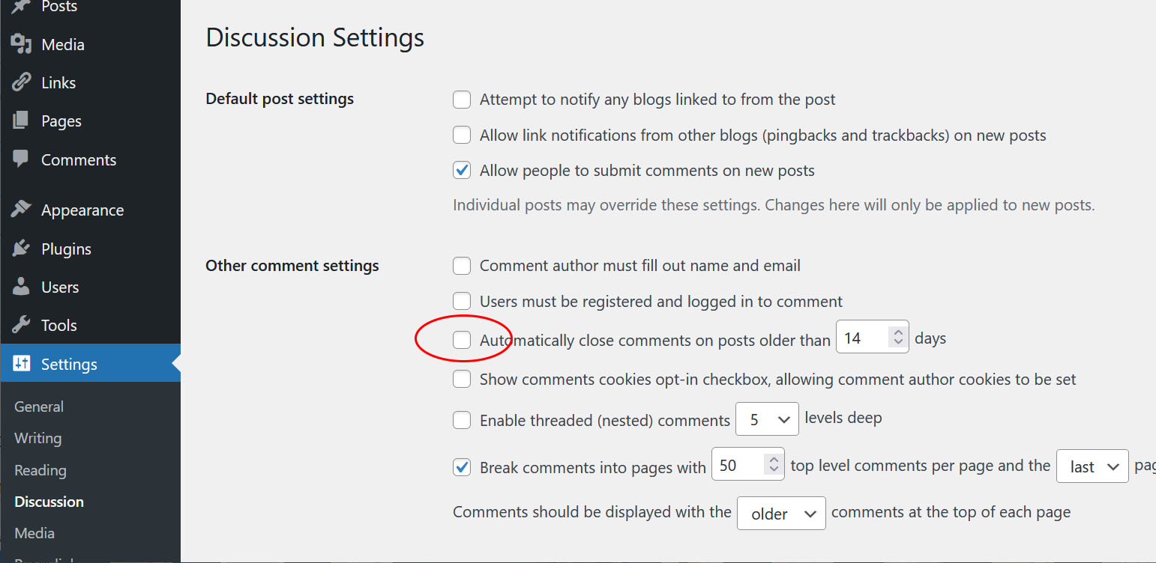The height and width of the screenshot is (563, 1156).
Task: Open the 'last' page display dropdown
Action: (x=1092, y=467)
